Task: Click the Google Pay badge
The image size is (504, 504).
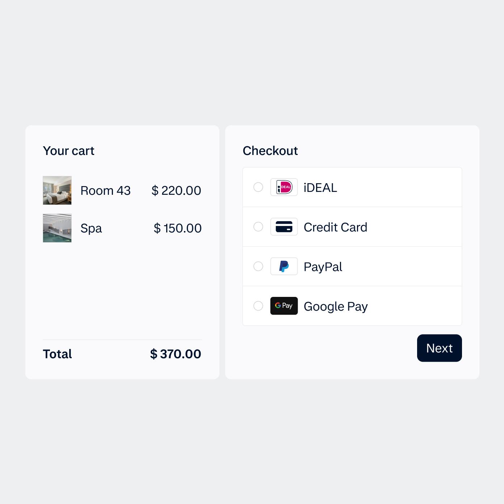Action: [284, 306]
